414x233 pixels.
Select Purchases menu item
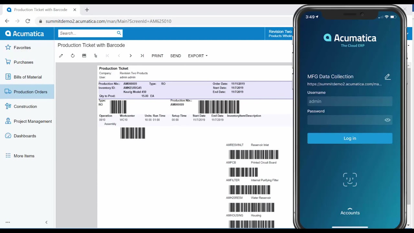click(x=27, y=62)
